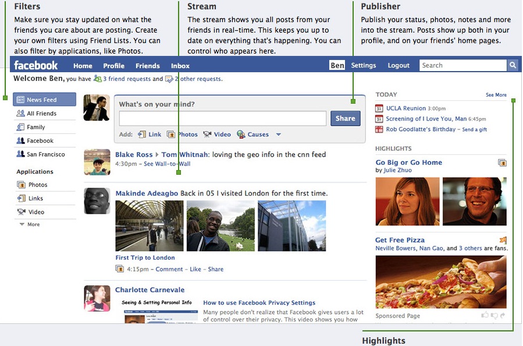The height and width of the screenshot is (346, 523).
Task: Select the San Francisco filter
Action: click(45, 154)
